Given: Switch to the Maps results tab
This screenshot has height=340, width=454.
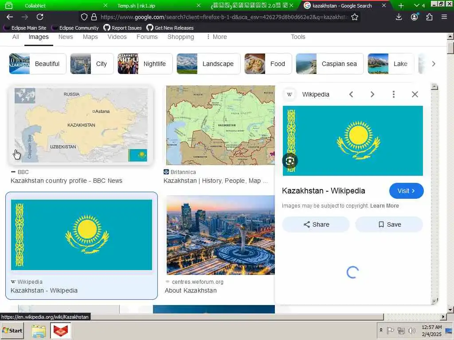Looking at the screenshot, I should [x=90, y=37].
